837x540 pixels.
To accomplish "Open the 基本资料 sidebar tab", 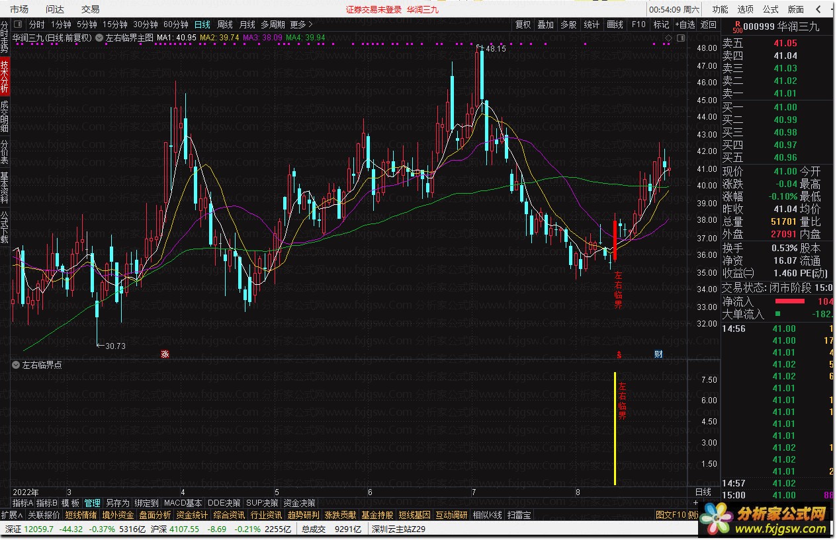I will coord(5,187).
